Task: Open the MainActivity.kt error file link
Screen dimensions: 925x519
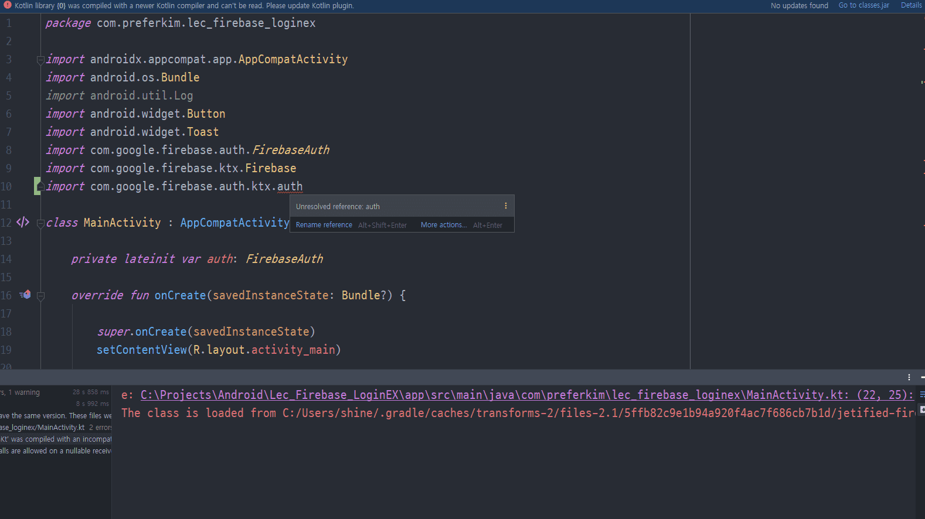Action: [x=527, y=395]
